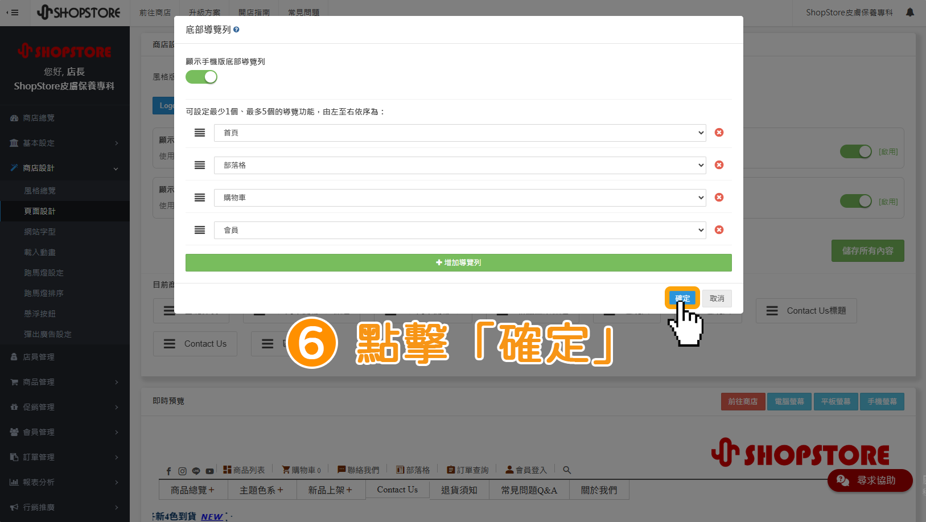Viewport: 926px width, 522px height.
Task: Select 頁面設計 in the sidebar menu
Action: pyautogui.click(x=65, y=211)
